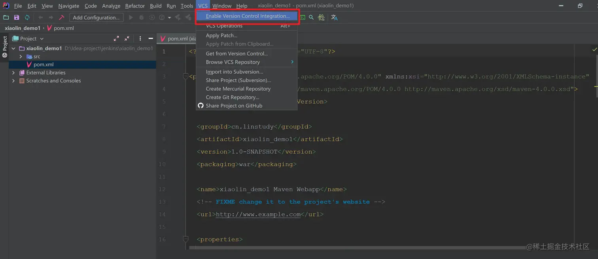Choose VCS Operations menu entry

click(246, 26)
